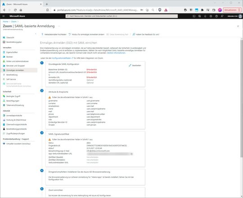This screenshot has height=198, width=243.
Task: Open Zugriffsüberprüfungen in the sidebar
Action: coord(15,133)
